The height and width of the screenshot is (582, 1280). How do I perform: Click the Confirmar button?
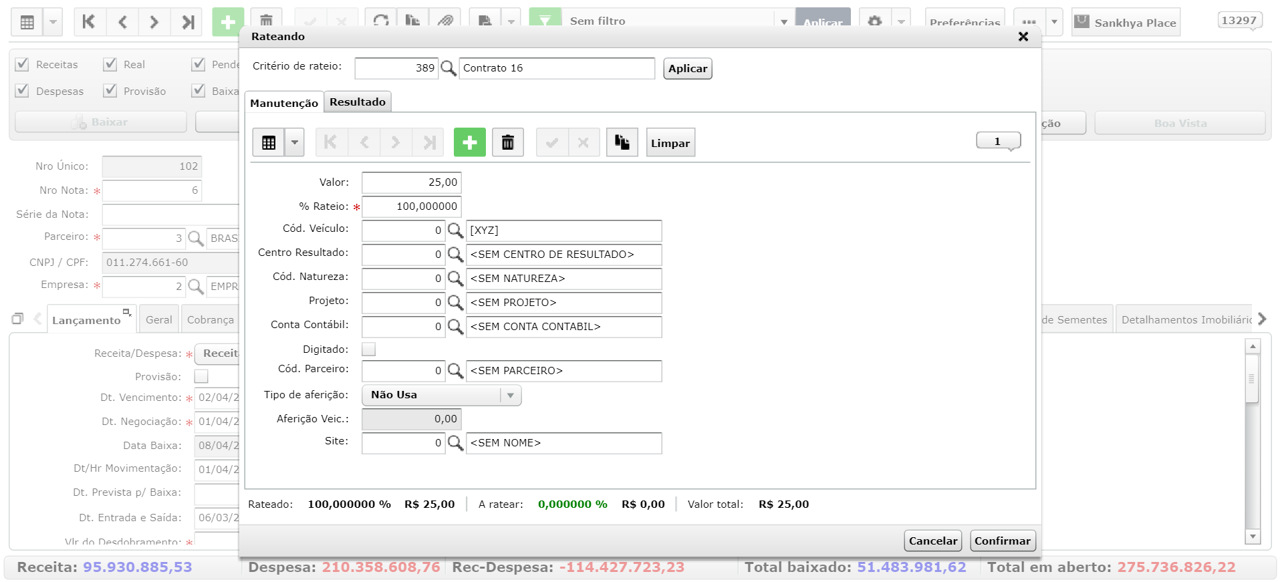(x=1002, y=541)
